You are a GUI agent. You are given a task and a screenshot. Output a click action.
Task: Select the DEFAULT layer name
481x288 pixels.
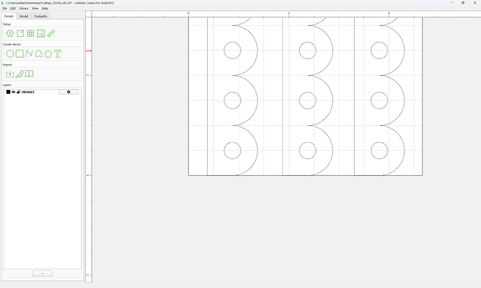click(28, 92)
